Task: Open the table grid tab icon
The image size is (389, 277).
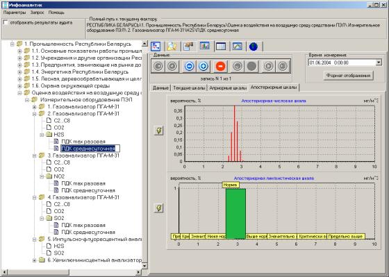Action: click(221, 47)
